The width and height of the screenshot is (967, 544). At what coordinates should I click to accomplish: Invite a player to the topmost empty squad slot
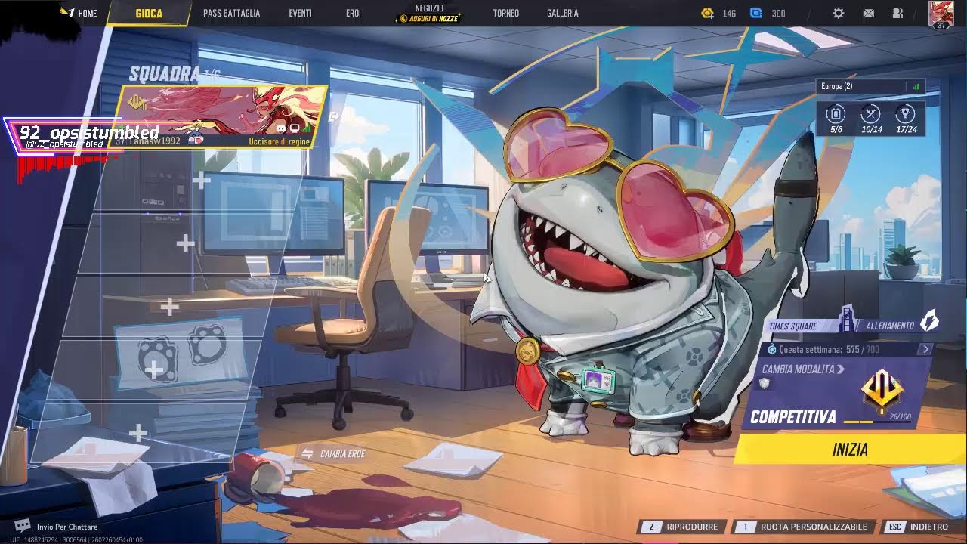[x=201, y=180]
